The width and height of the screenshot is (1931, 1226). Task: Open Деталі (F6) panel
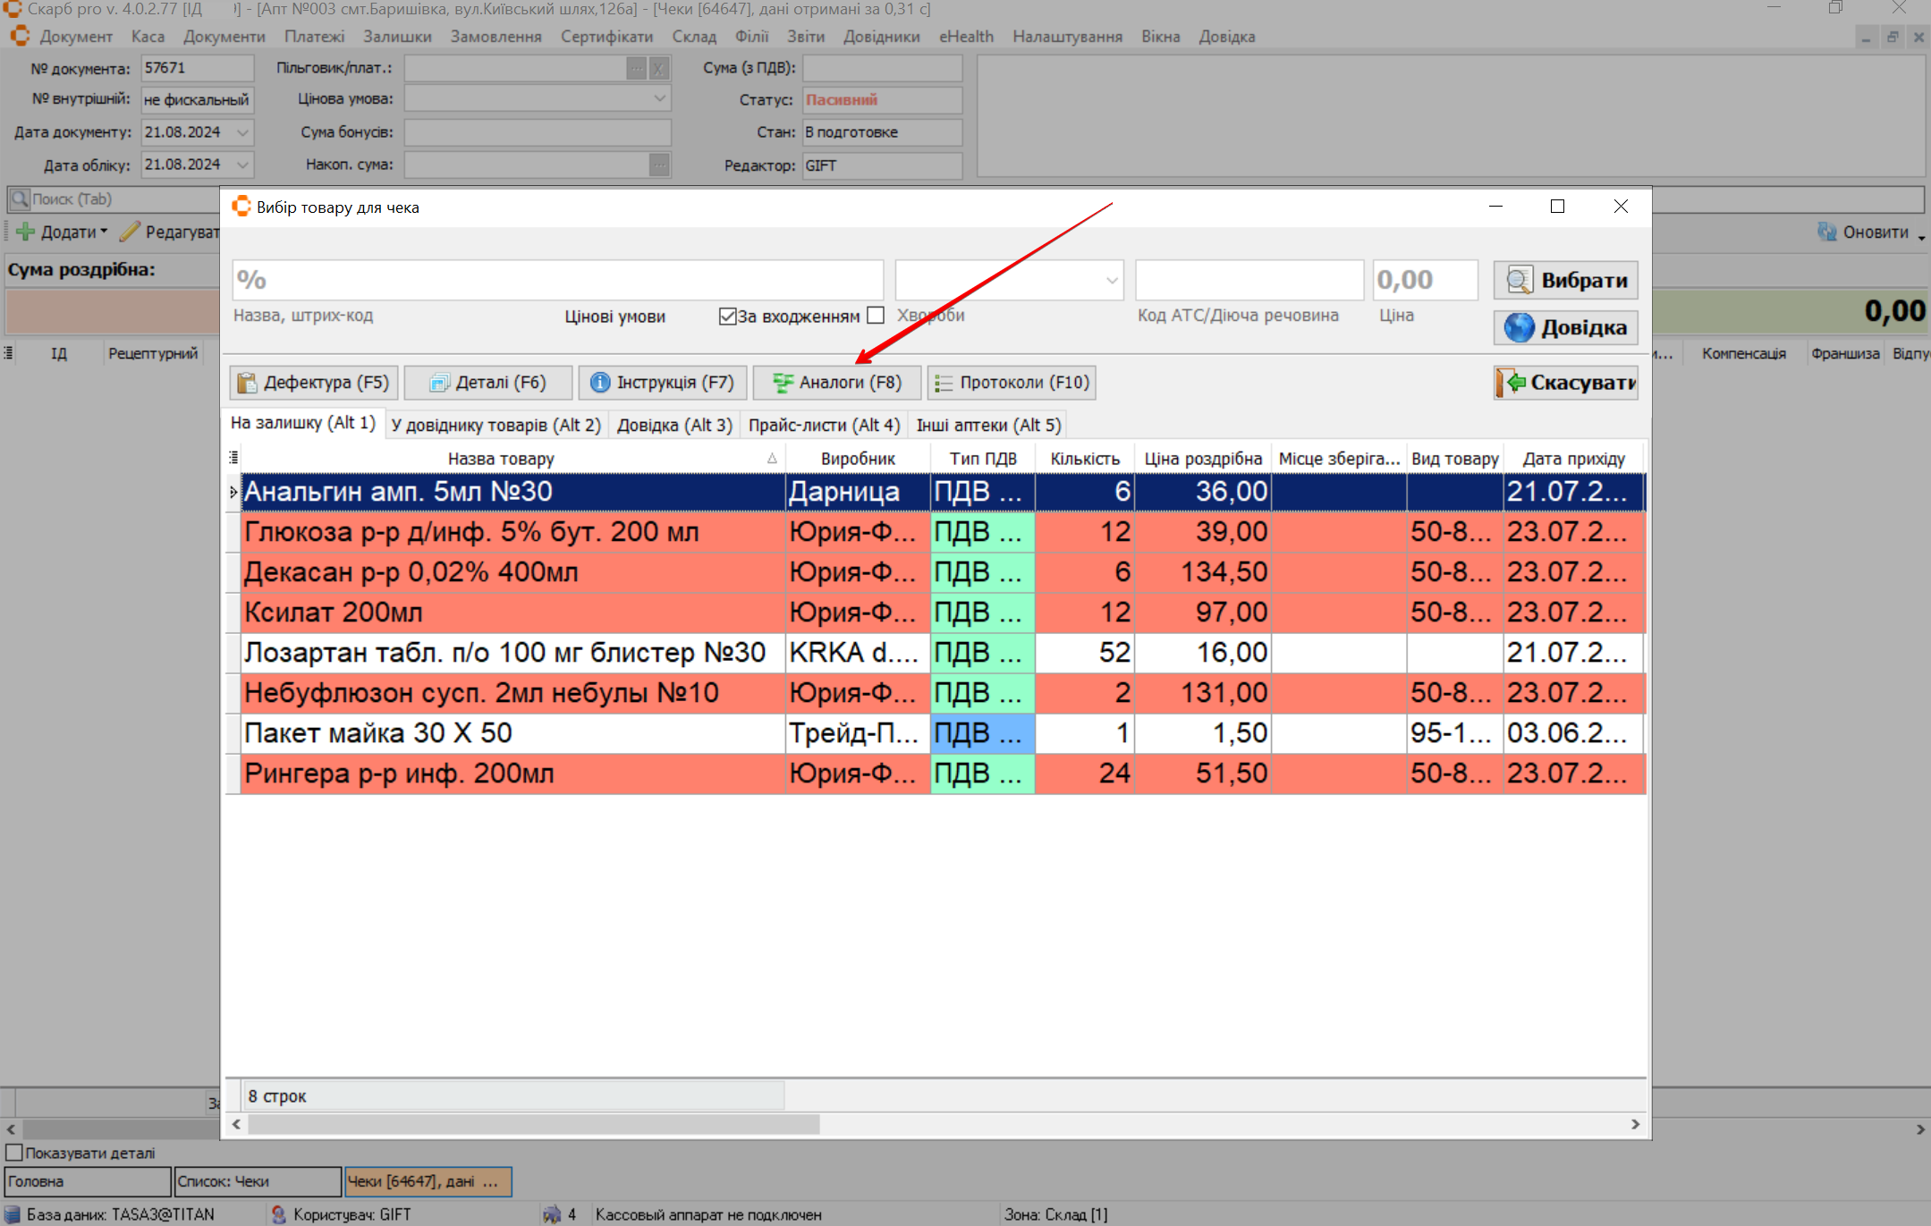point(487,383)
